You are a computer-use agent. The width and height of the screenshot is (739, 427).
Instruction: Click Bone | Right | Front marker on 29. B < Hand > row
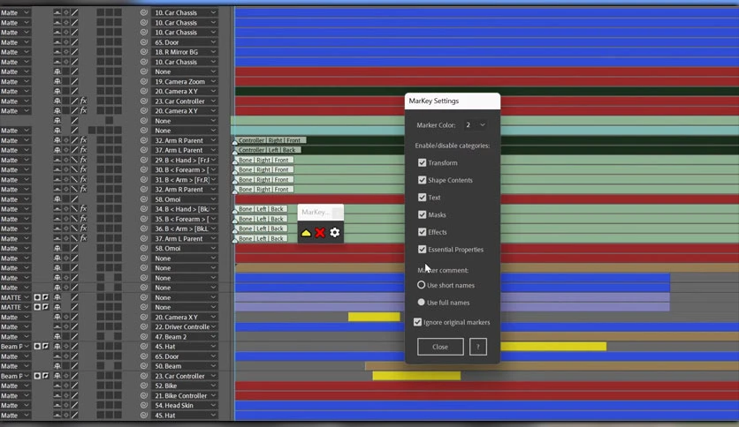coord(263,160)
